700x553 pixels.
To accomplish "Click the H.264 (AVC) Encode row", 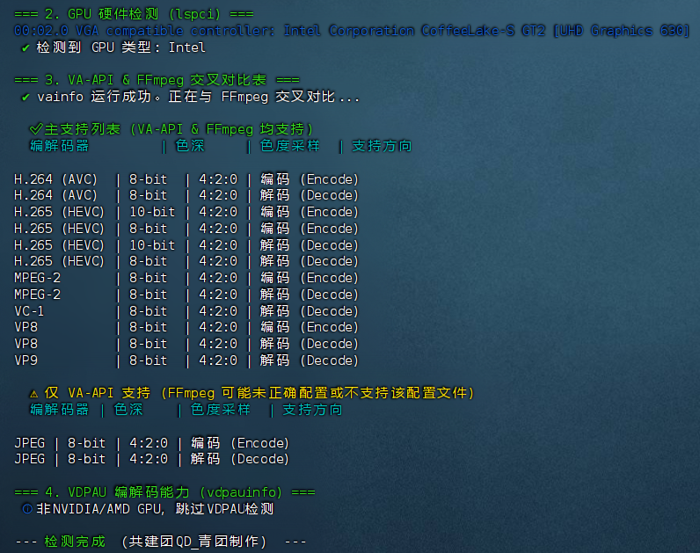I will (x=186, y=179).
